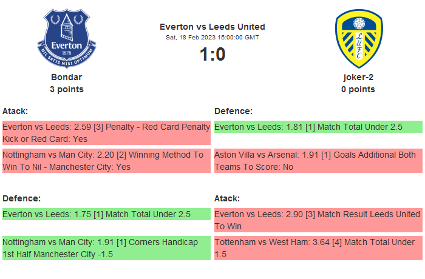Select the Penalty or Red Card bet row
The width and height of the screenshot is (425, 279).
click(x=106, y=133)
